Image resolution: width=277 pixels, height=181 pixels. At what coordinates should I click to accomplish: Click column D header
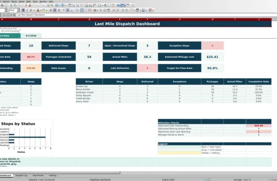click(89, 19)
